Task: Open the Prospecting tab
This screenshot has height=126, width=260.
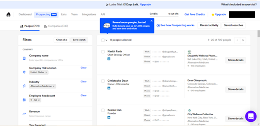Action: click(x=46, y=14)
